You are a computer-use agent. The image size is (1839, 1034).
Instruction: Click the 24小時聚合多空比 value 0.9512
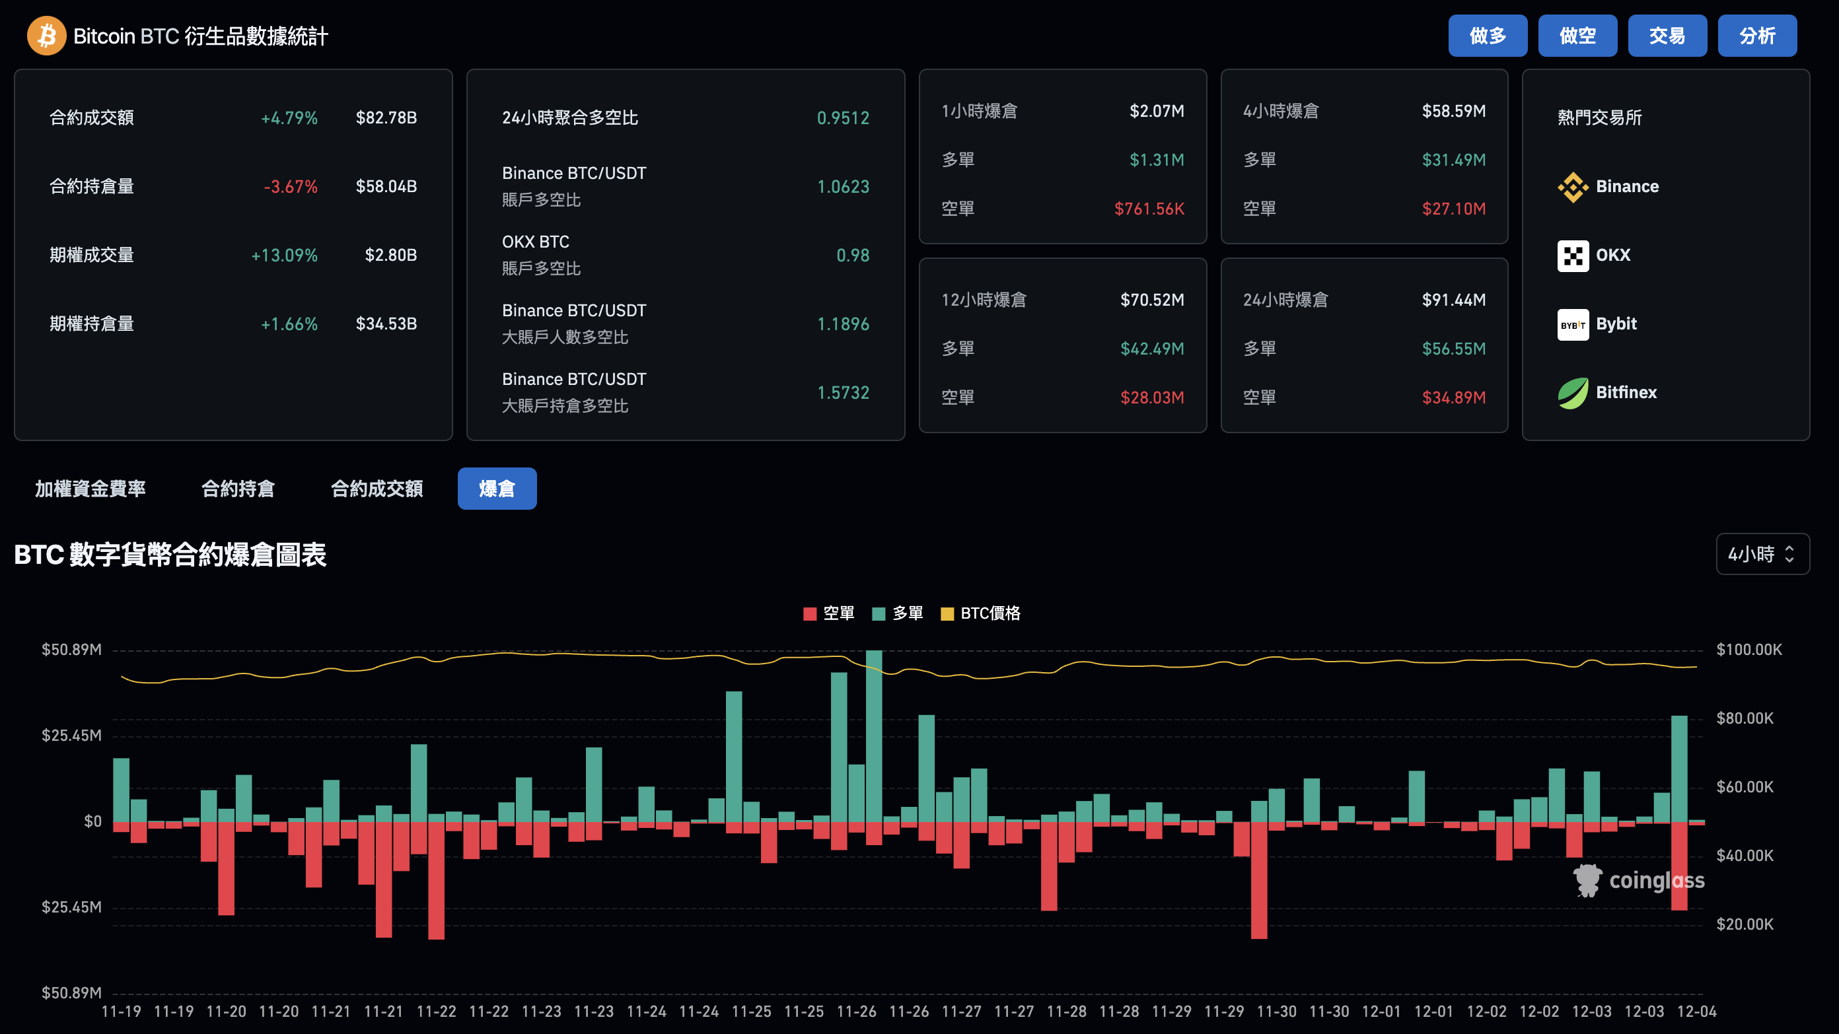click(844, 118)
